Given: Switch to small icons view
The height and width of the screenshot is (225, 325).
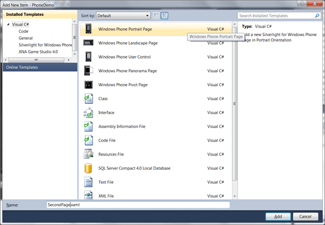Looking at the screenshot, I should (156, 16).
